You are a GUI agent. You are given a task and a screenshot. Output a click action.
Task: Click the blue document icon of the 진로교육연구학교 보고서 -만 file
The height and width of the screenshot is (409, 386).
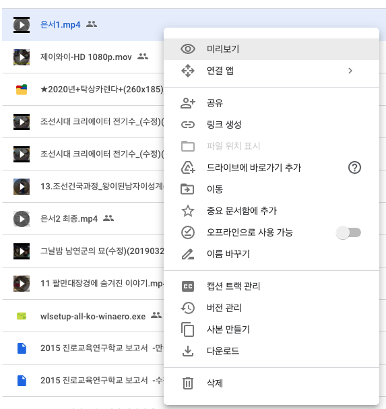tap(22, 348)
